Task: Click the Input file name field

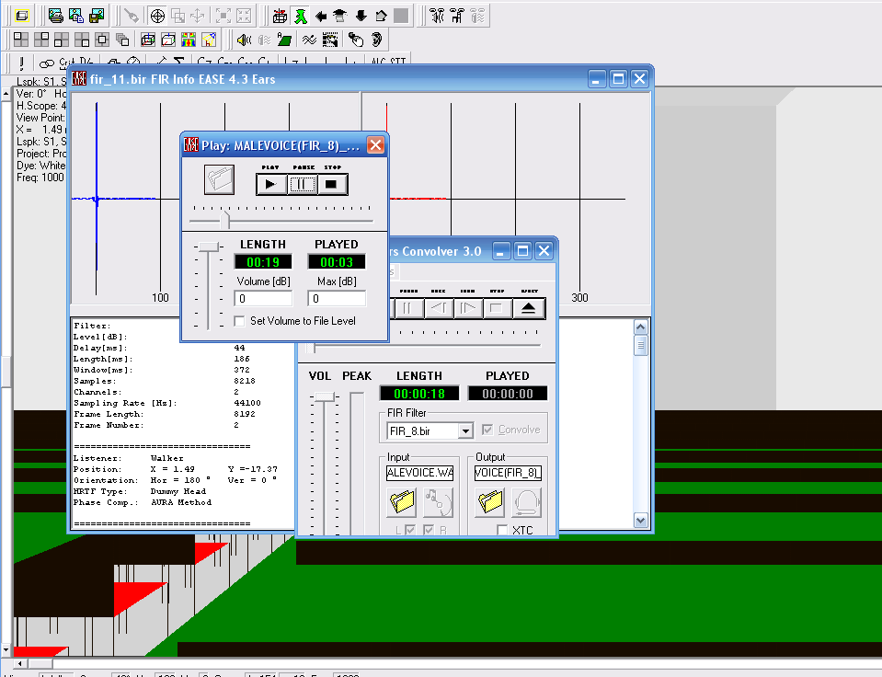Action: click(x=419, y=473)
